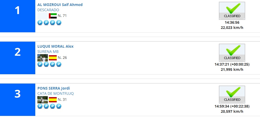This screenshot has height=119, width=260.
Task: Click the rider photo thumbnail for LUQUE MORAL
Action: pos(43,58)
